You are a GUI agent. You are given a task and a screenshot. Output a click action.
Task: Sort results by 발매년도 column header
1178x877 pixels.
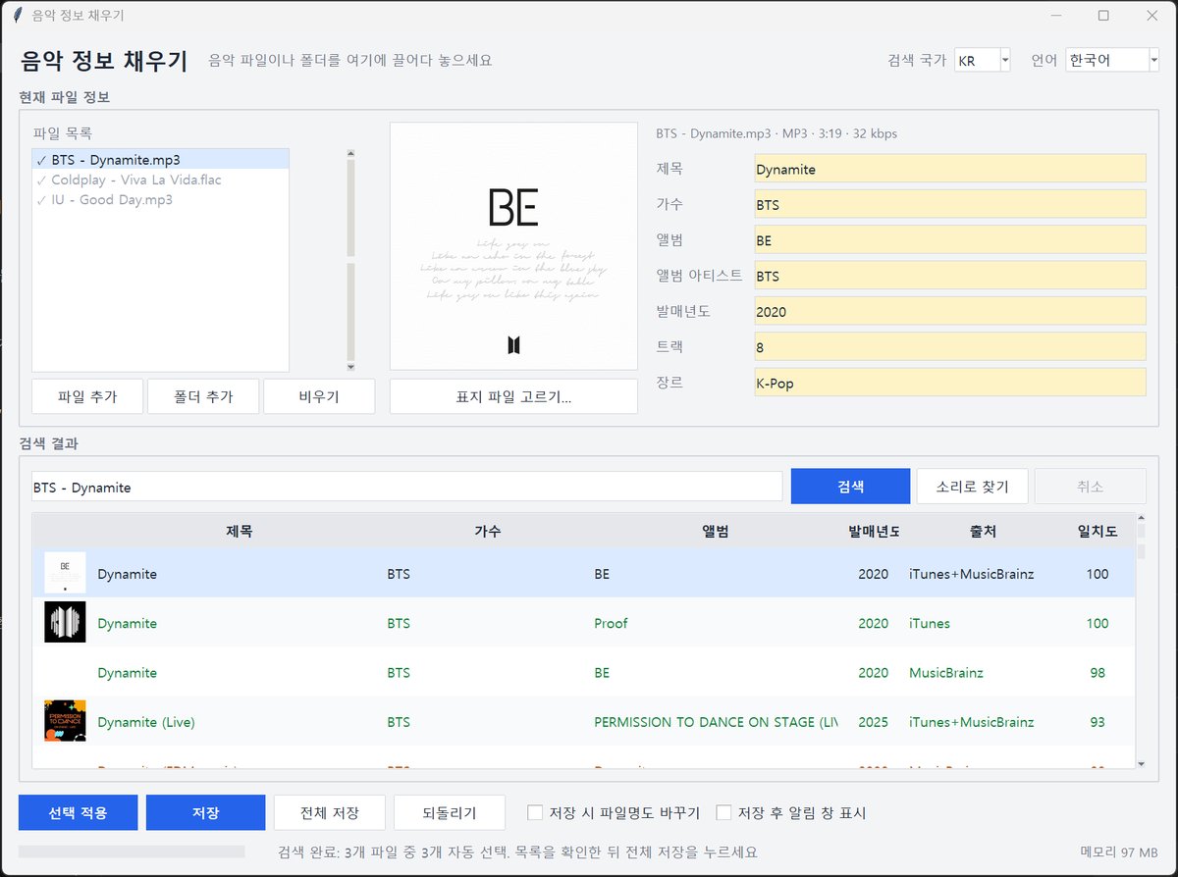pyautogui.click(x=874, y=531)
